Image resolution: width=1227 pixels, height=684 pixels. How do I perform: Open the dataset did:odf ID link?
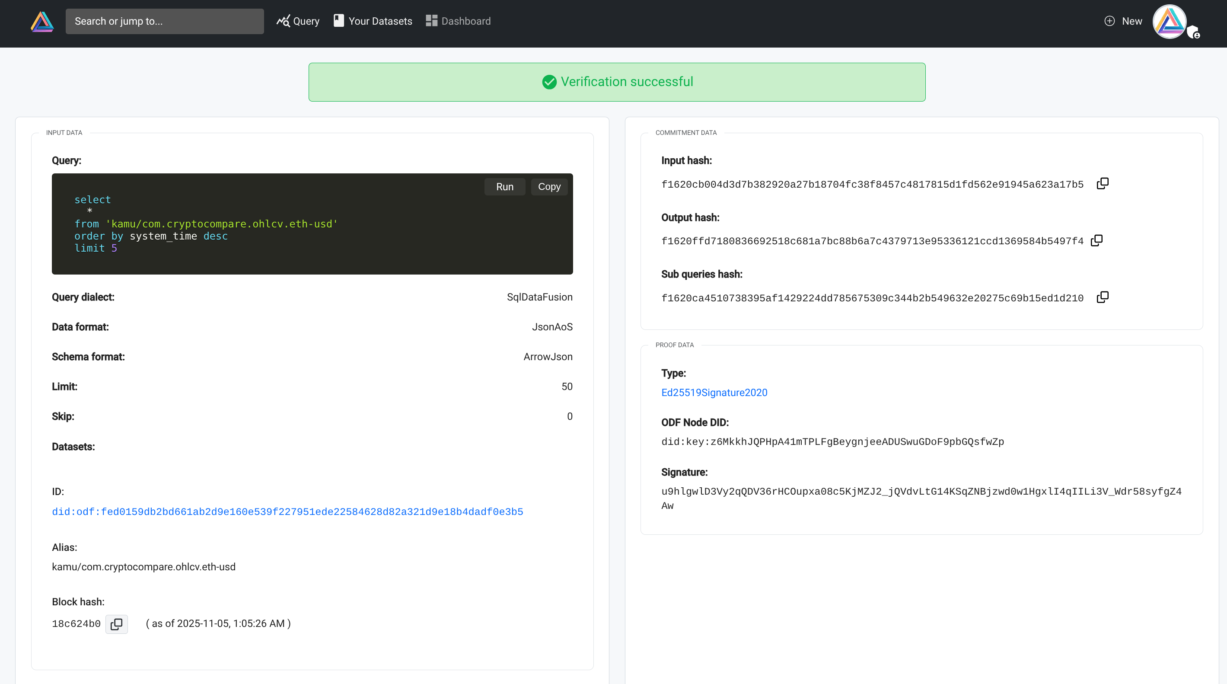287,511
